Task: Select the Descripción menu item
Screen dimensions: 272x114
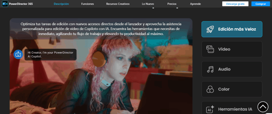Action: tap(61, 4)
